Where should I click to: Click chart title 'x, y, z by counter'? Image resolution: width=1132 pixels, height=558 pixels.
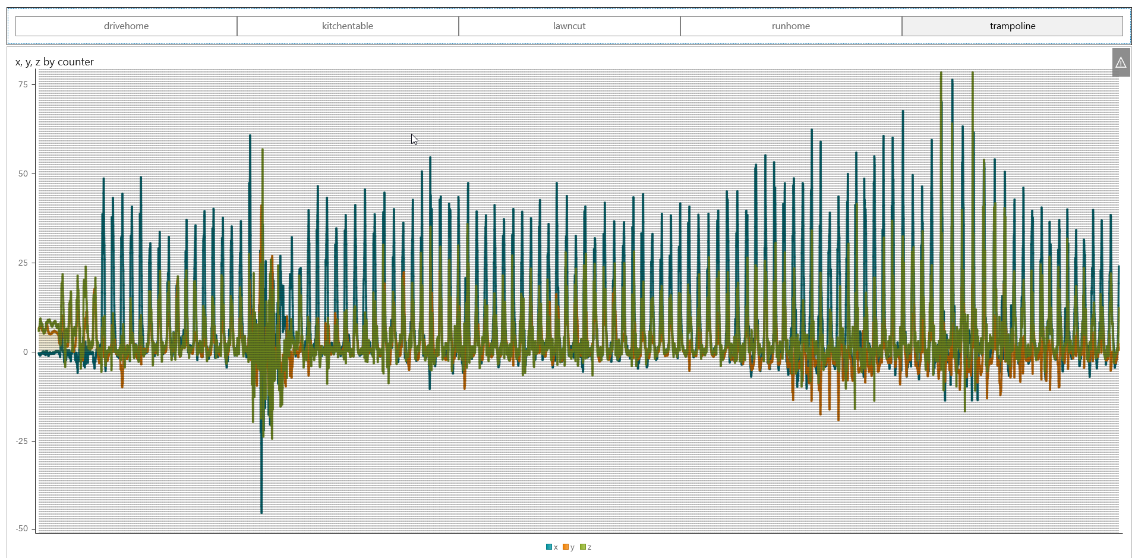[55, 62]
